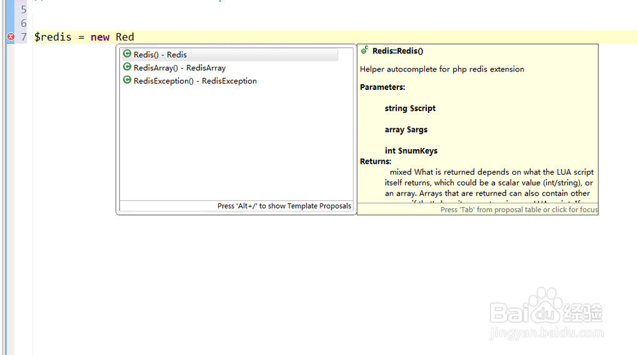Click line number 7 in the gutter
The width and height of the screenshot is (638, 355).
coord(24,37)
